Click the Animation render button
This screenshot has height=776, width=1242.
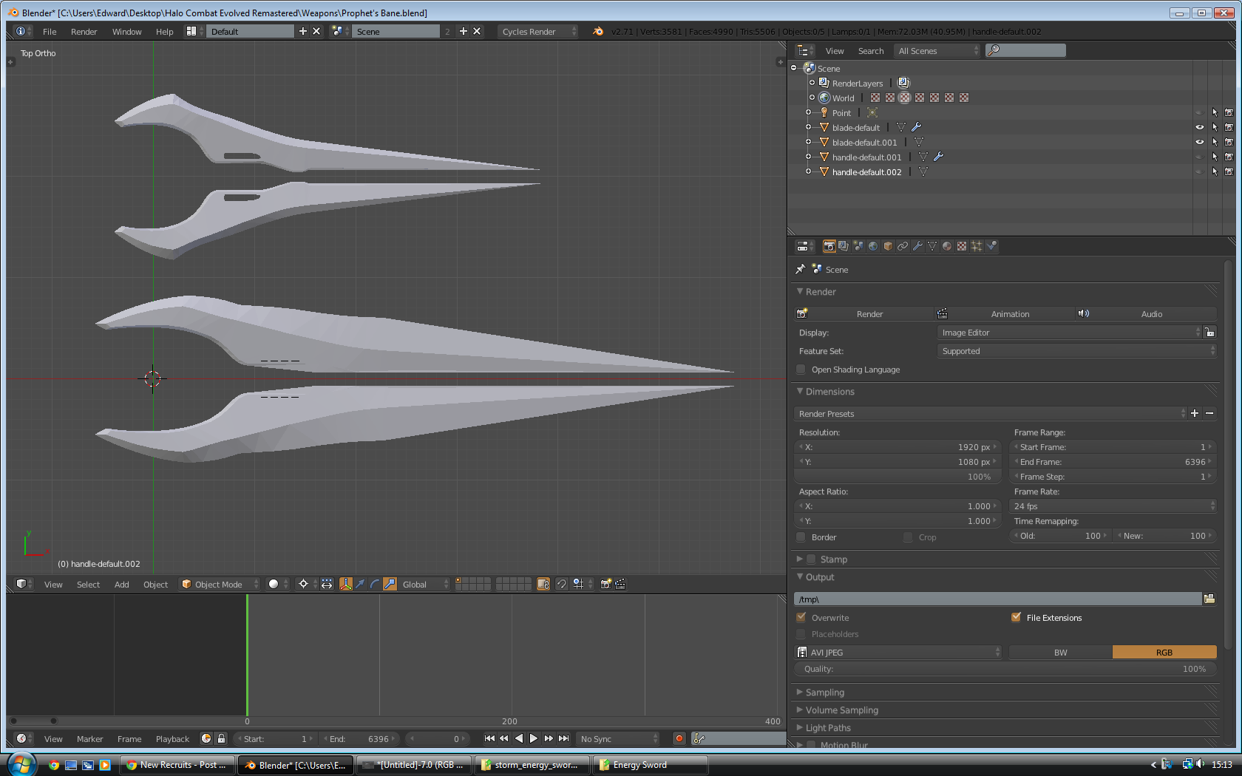tap(1003, 314)
